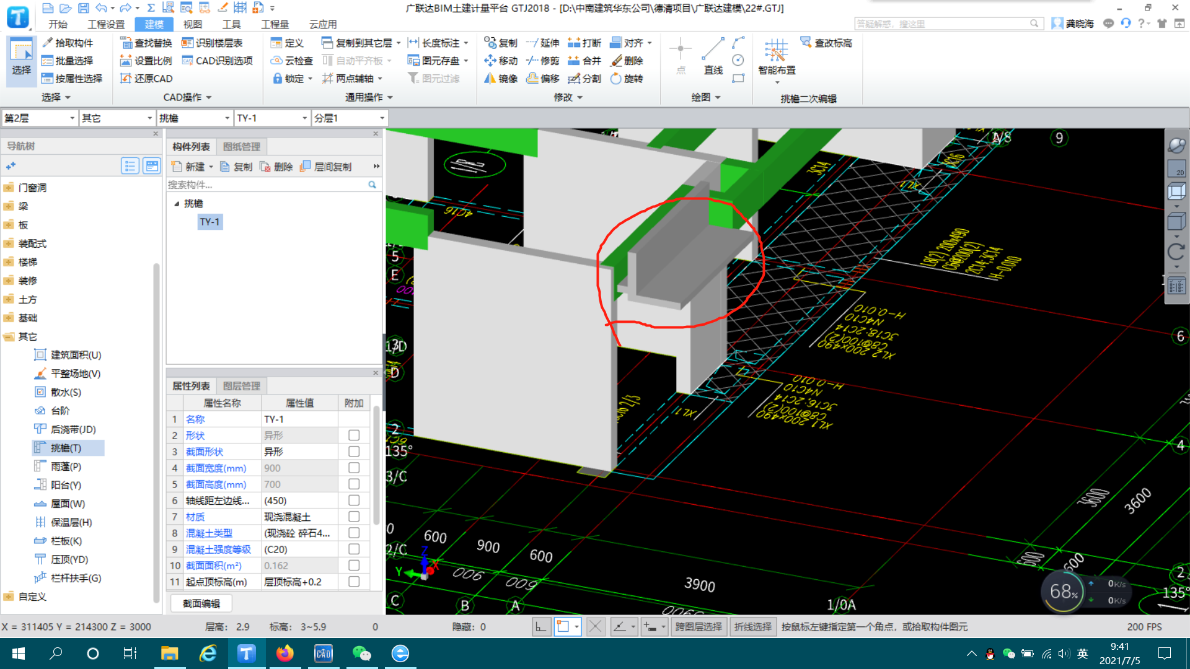Toggle the 截面面积 property checkbox
This screenshot has width=1190, height=669.
point(354,565)
